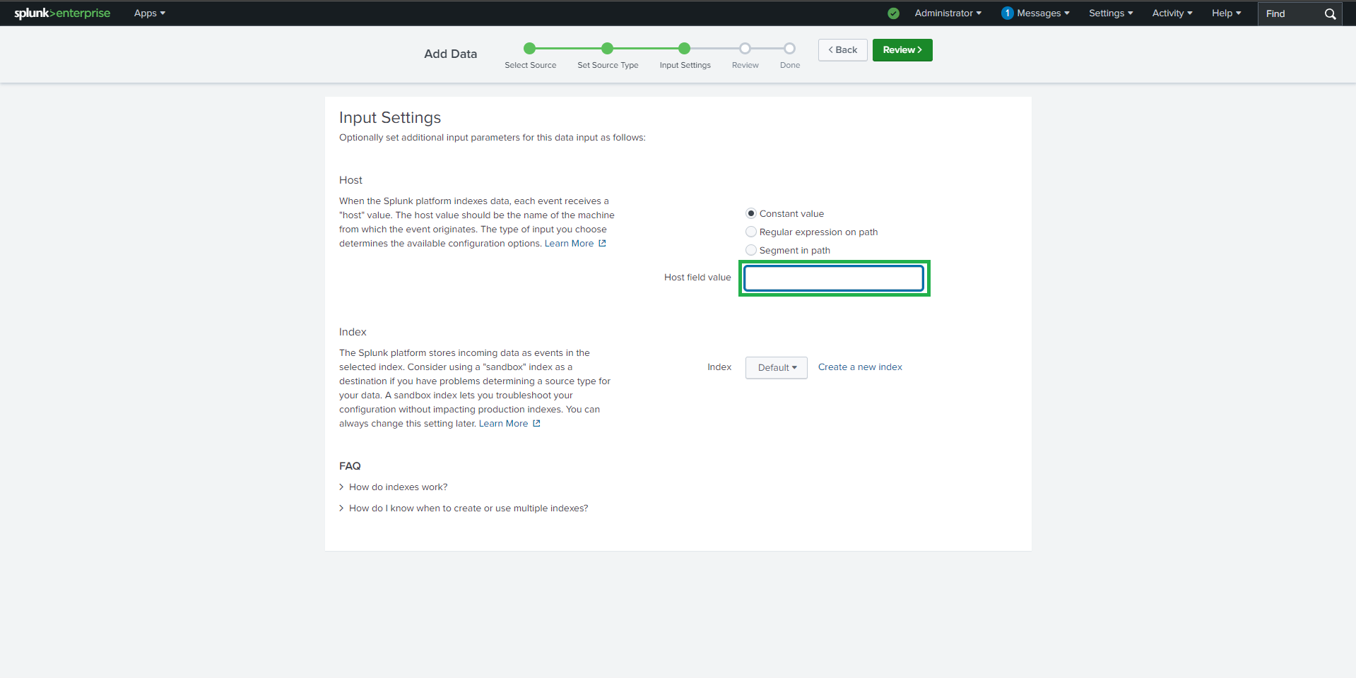Open the Administrator account menu
This screenshot has width=1356, height=678.
948,13
